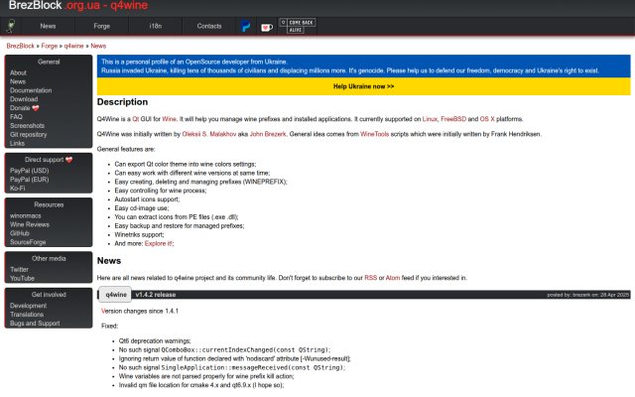This screenshot has width=635, height=397.
Task: Open the Forge navigation menu item
Action: 101,26
